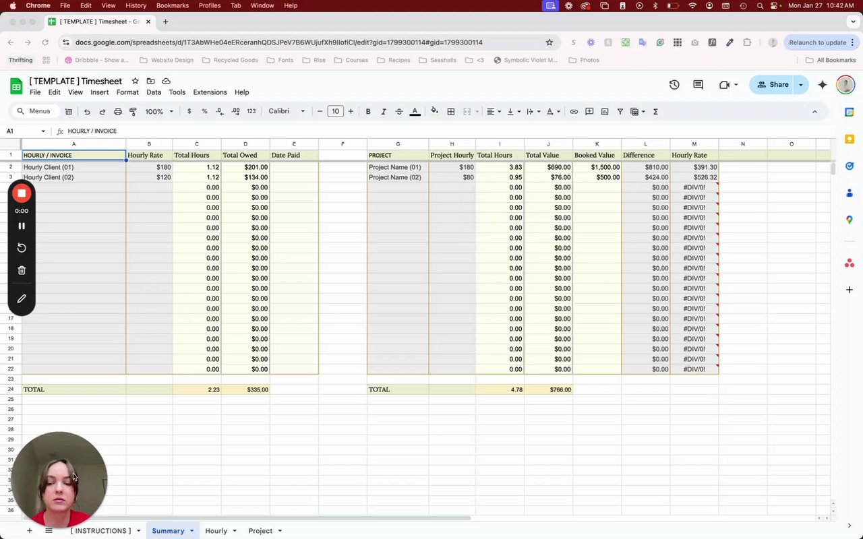The width and height of the screenshot is (863, 539).
Task: Star the Timesheet document
Action: (135, 81)
